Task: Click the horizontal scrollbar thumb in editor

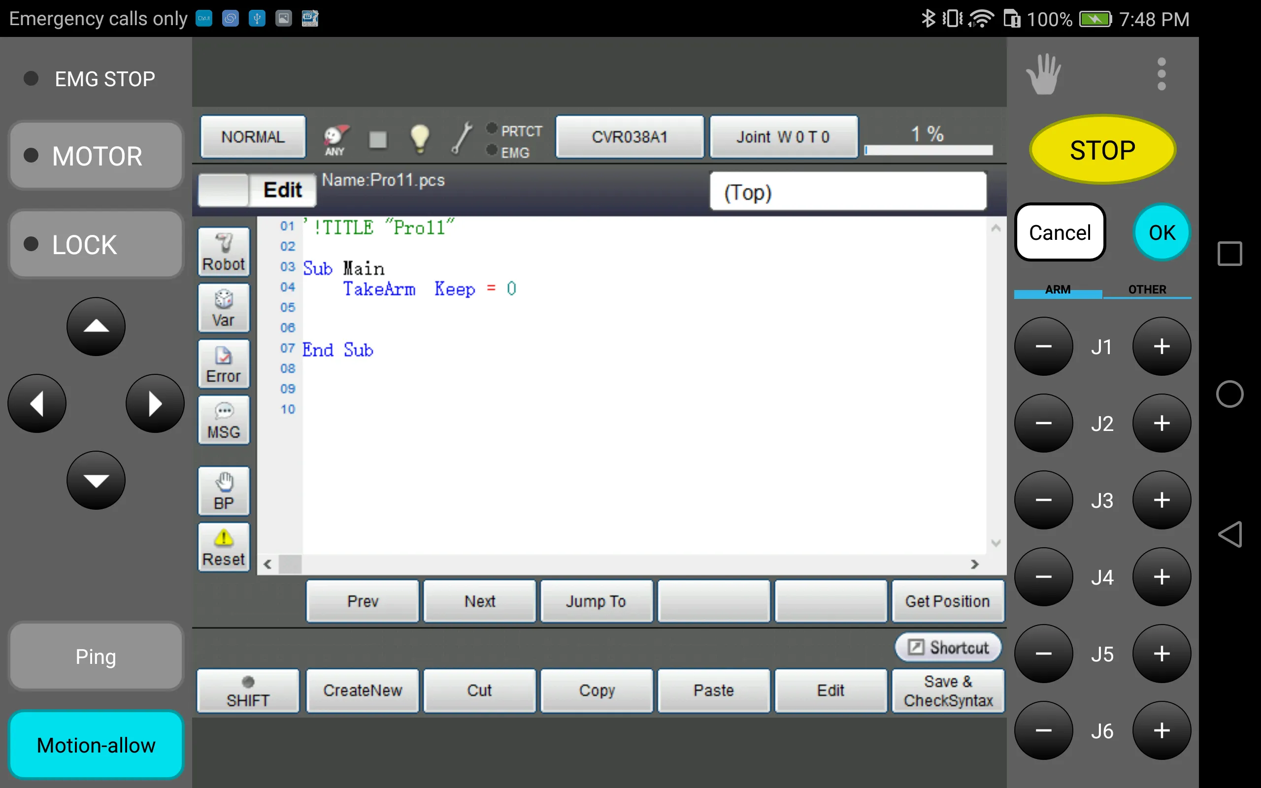Action: click(290, 564)
